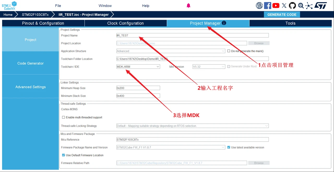
Task: Open the X (Twitter) icon
Action: [284, 5]
